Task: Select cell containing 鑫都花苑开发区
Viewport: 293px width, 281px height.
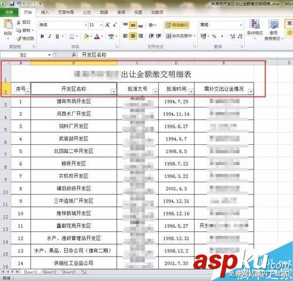Action: click(74, 226)
